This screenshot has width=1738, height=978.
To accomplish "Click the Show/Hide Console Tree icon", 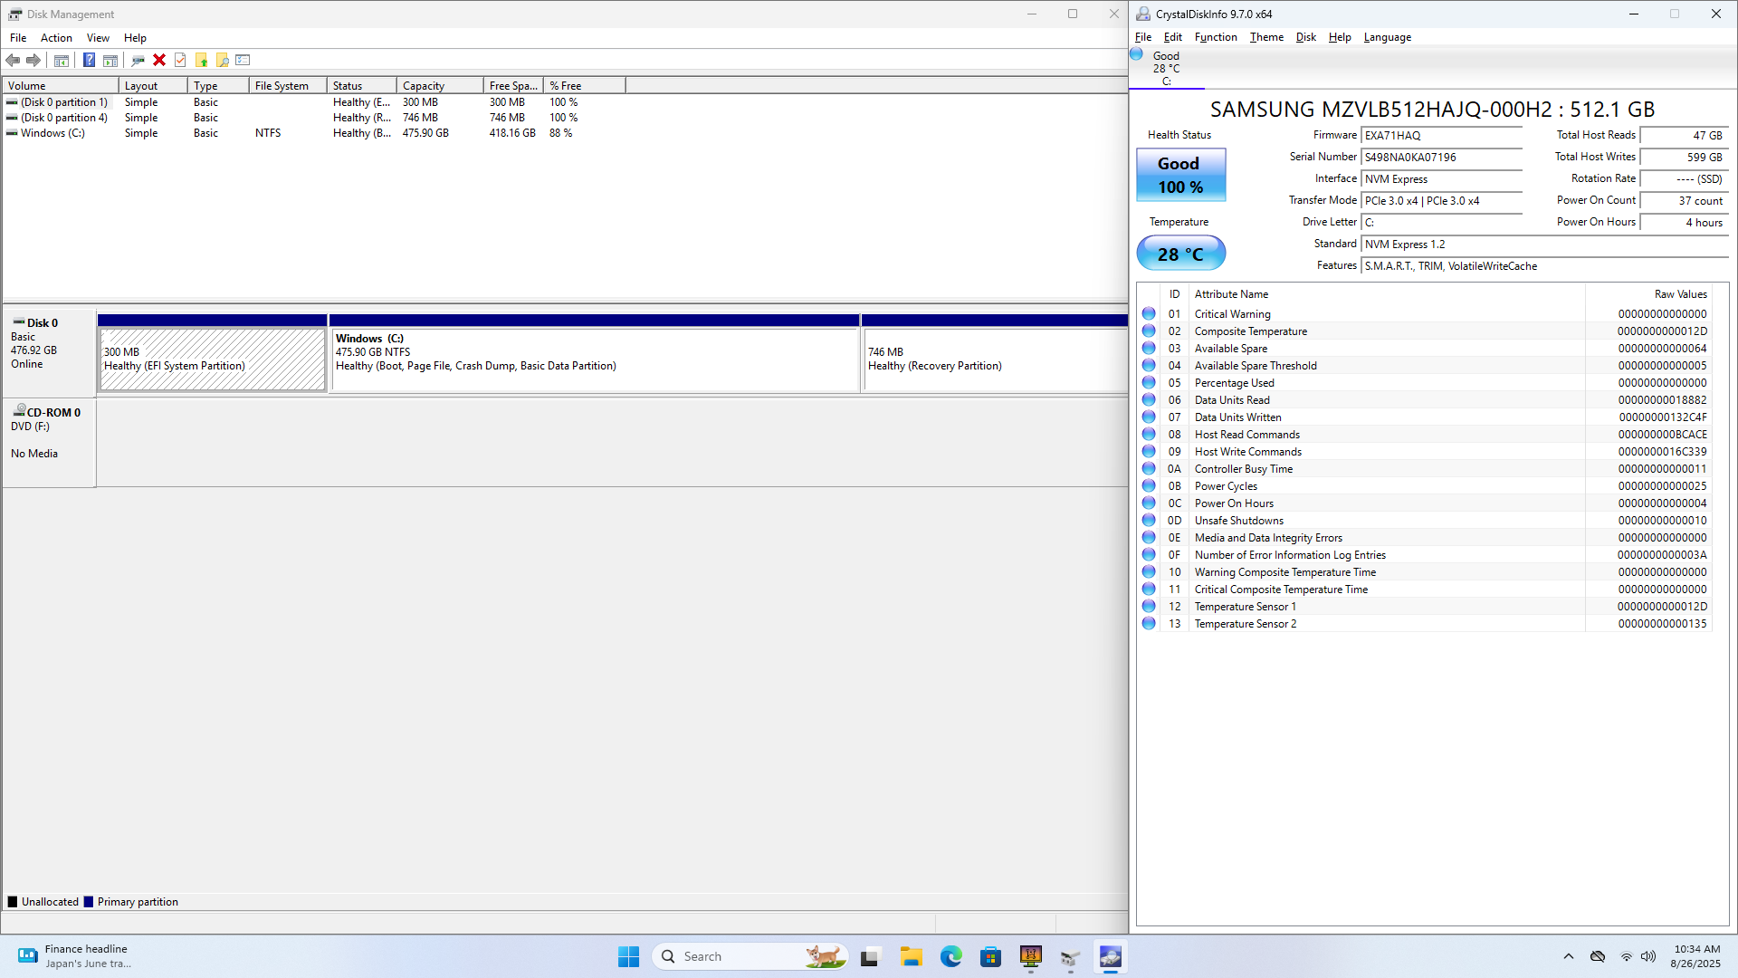I will click(62, 60).
